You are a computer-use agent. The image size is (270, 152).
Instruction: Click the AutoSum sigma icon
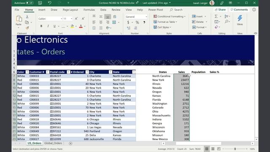216,16
